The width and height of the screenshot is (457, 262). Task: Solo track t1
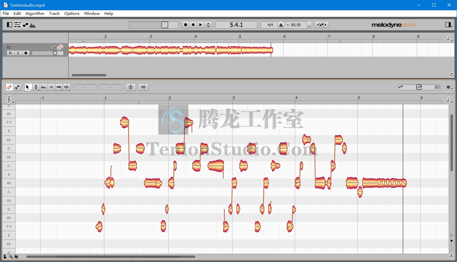pos(18,53)
